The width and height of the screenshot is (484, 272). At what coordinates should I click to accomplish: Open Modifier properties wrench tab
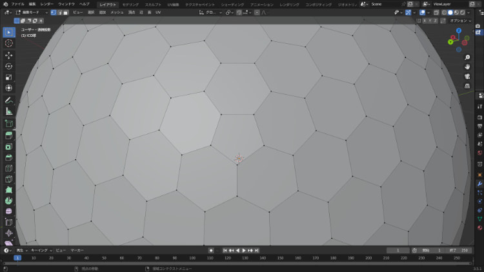479,184
